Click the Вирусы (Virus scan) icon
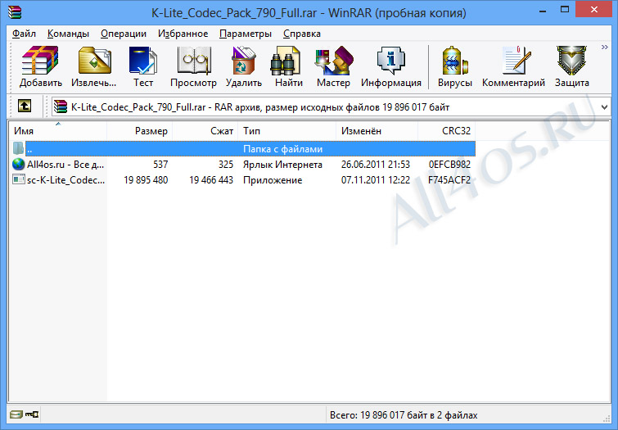The image size is (618, 430). coord(454,60)
